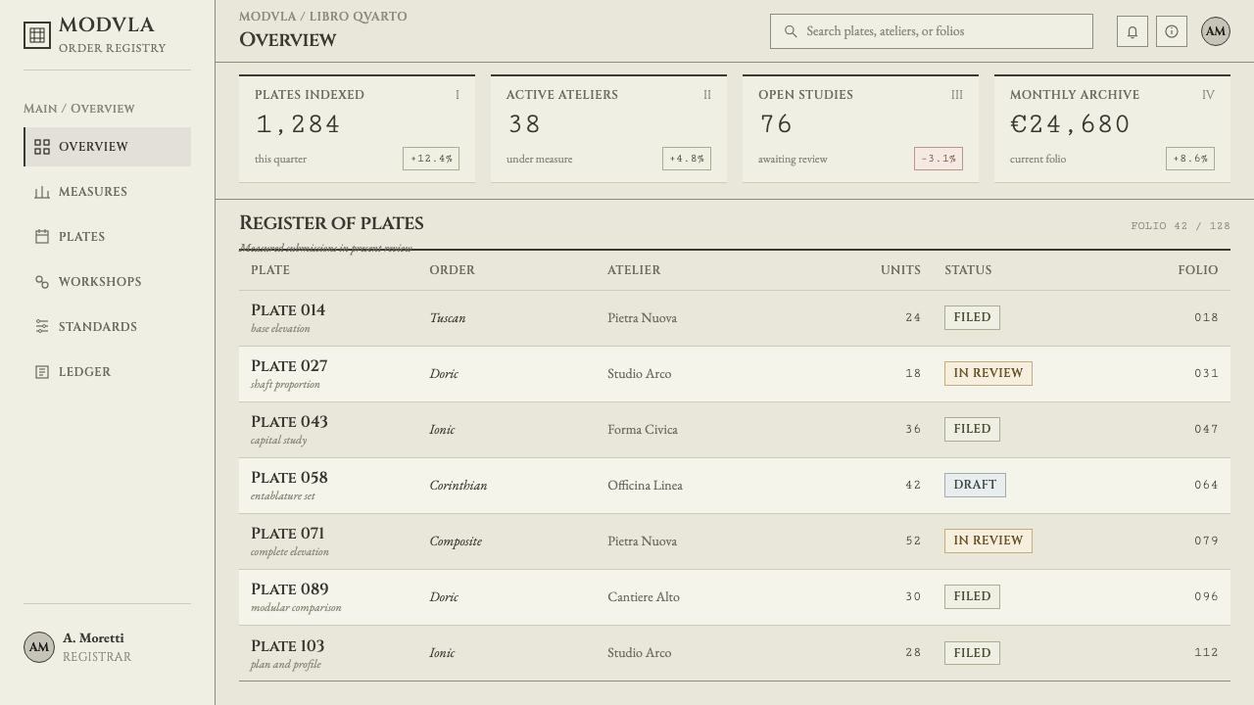The image size is (1254, 705).
Task: Click the Workshops circles icon
Action: (x=42, y=282)
